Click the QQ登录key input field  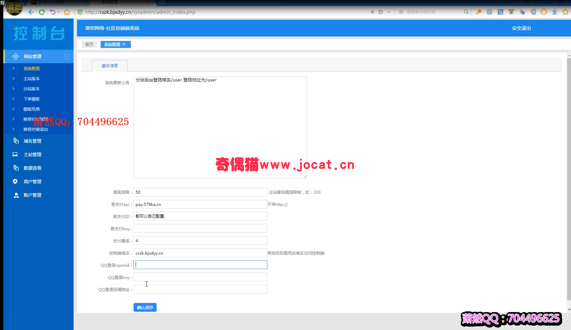pyautogui.click(x=200, y=277)
